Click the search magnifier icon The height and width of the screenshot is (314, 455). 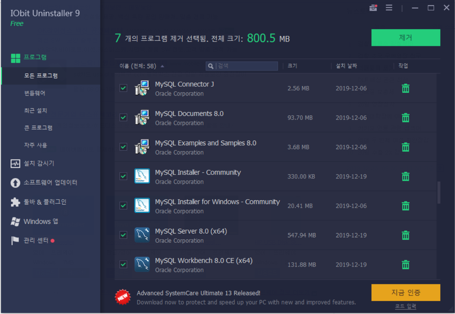[x=211, y=66]
